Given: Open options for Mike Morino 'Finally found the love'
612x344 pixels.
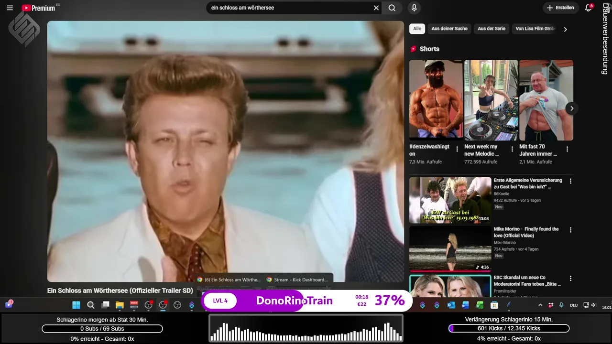Looking at the screenshot, I should 570,230.
